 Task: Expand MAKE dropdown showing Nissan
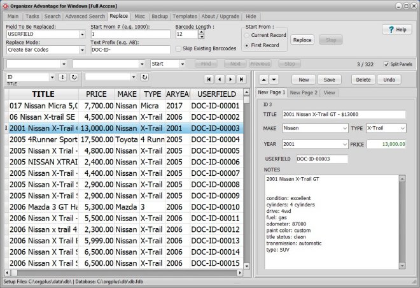coord(345,129)
